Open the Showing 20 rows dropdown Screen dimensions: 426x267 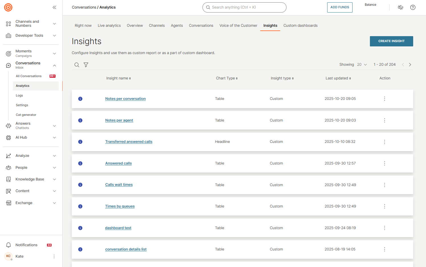pos(362,65)
